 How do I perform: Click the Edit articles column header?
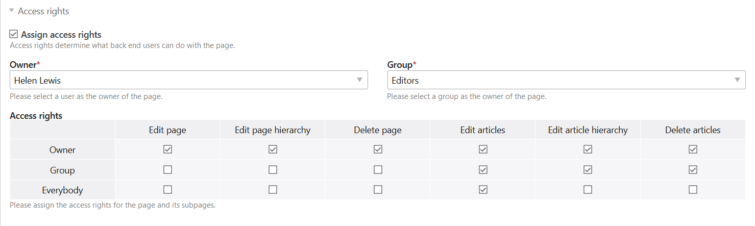click(x=483, y=130)
